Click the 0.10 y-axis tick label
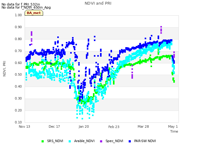The width and height of the screenshot is (197, 147). (x=18, y=122)
